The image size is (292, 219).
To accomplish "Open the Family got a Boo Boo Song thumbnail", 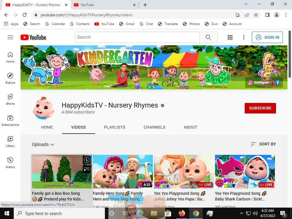I will point(62,171).
